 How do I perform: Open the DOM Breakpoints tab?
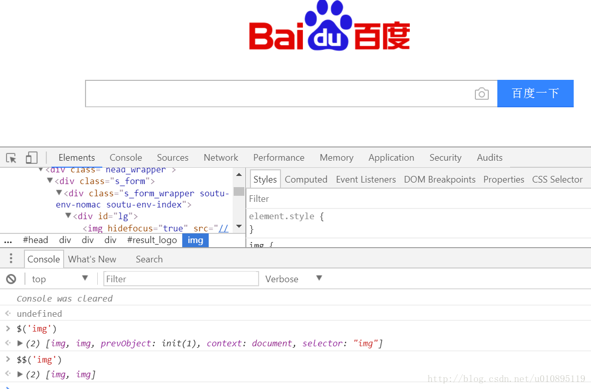pyautogui.click(x=440, y=179)
